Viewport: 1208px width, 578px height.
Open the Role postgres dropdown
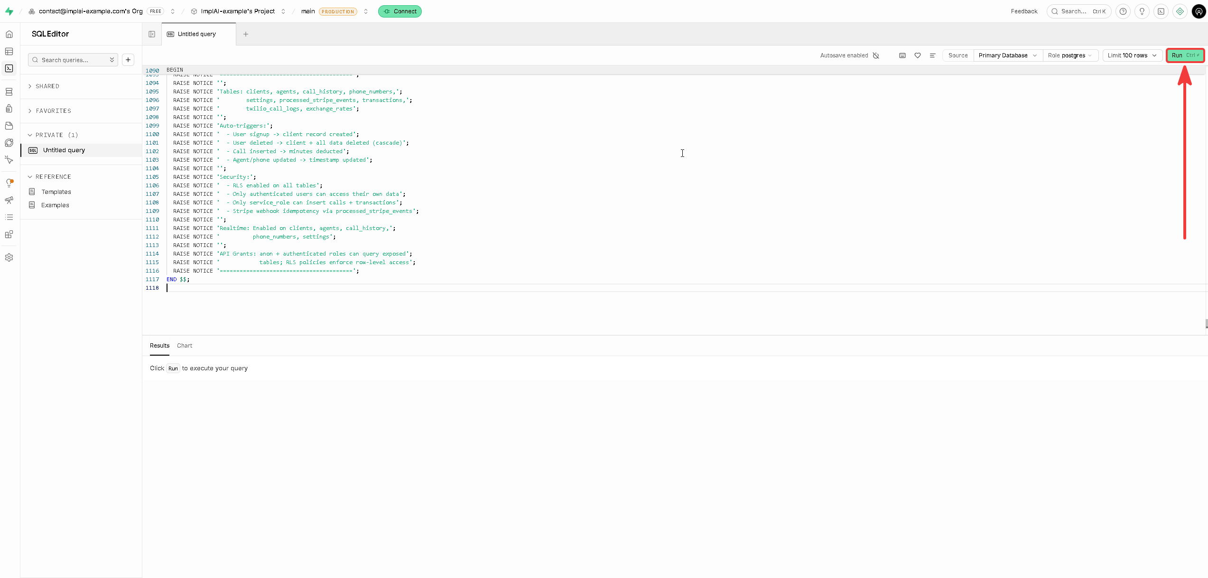pyautogui.click(x=1070, y=55)
